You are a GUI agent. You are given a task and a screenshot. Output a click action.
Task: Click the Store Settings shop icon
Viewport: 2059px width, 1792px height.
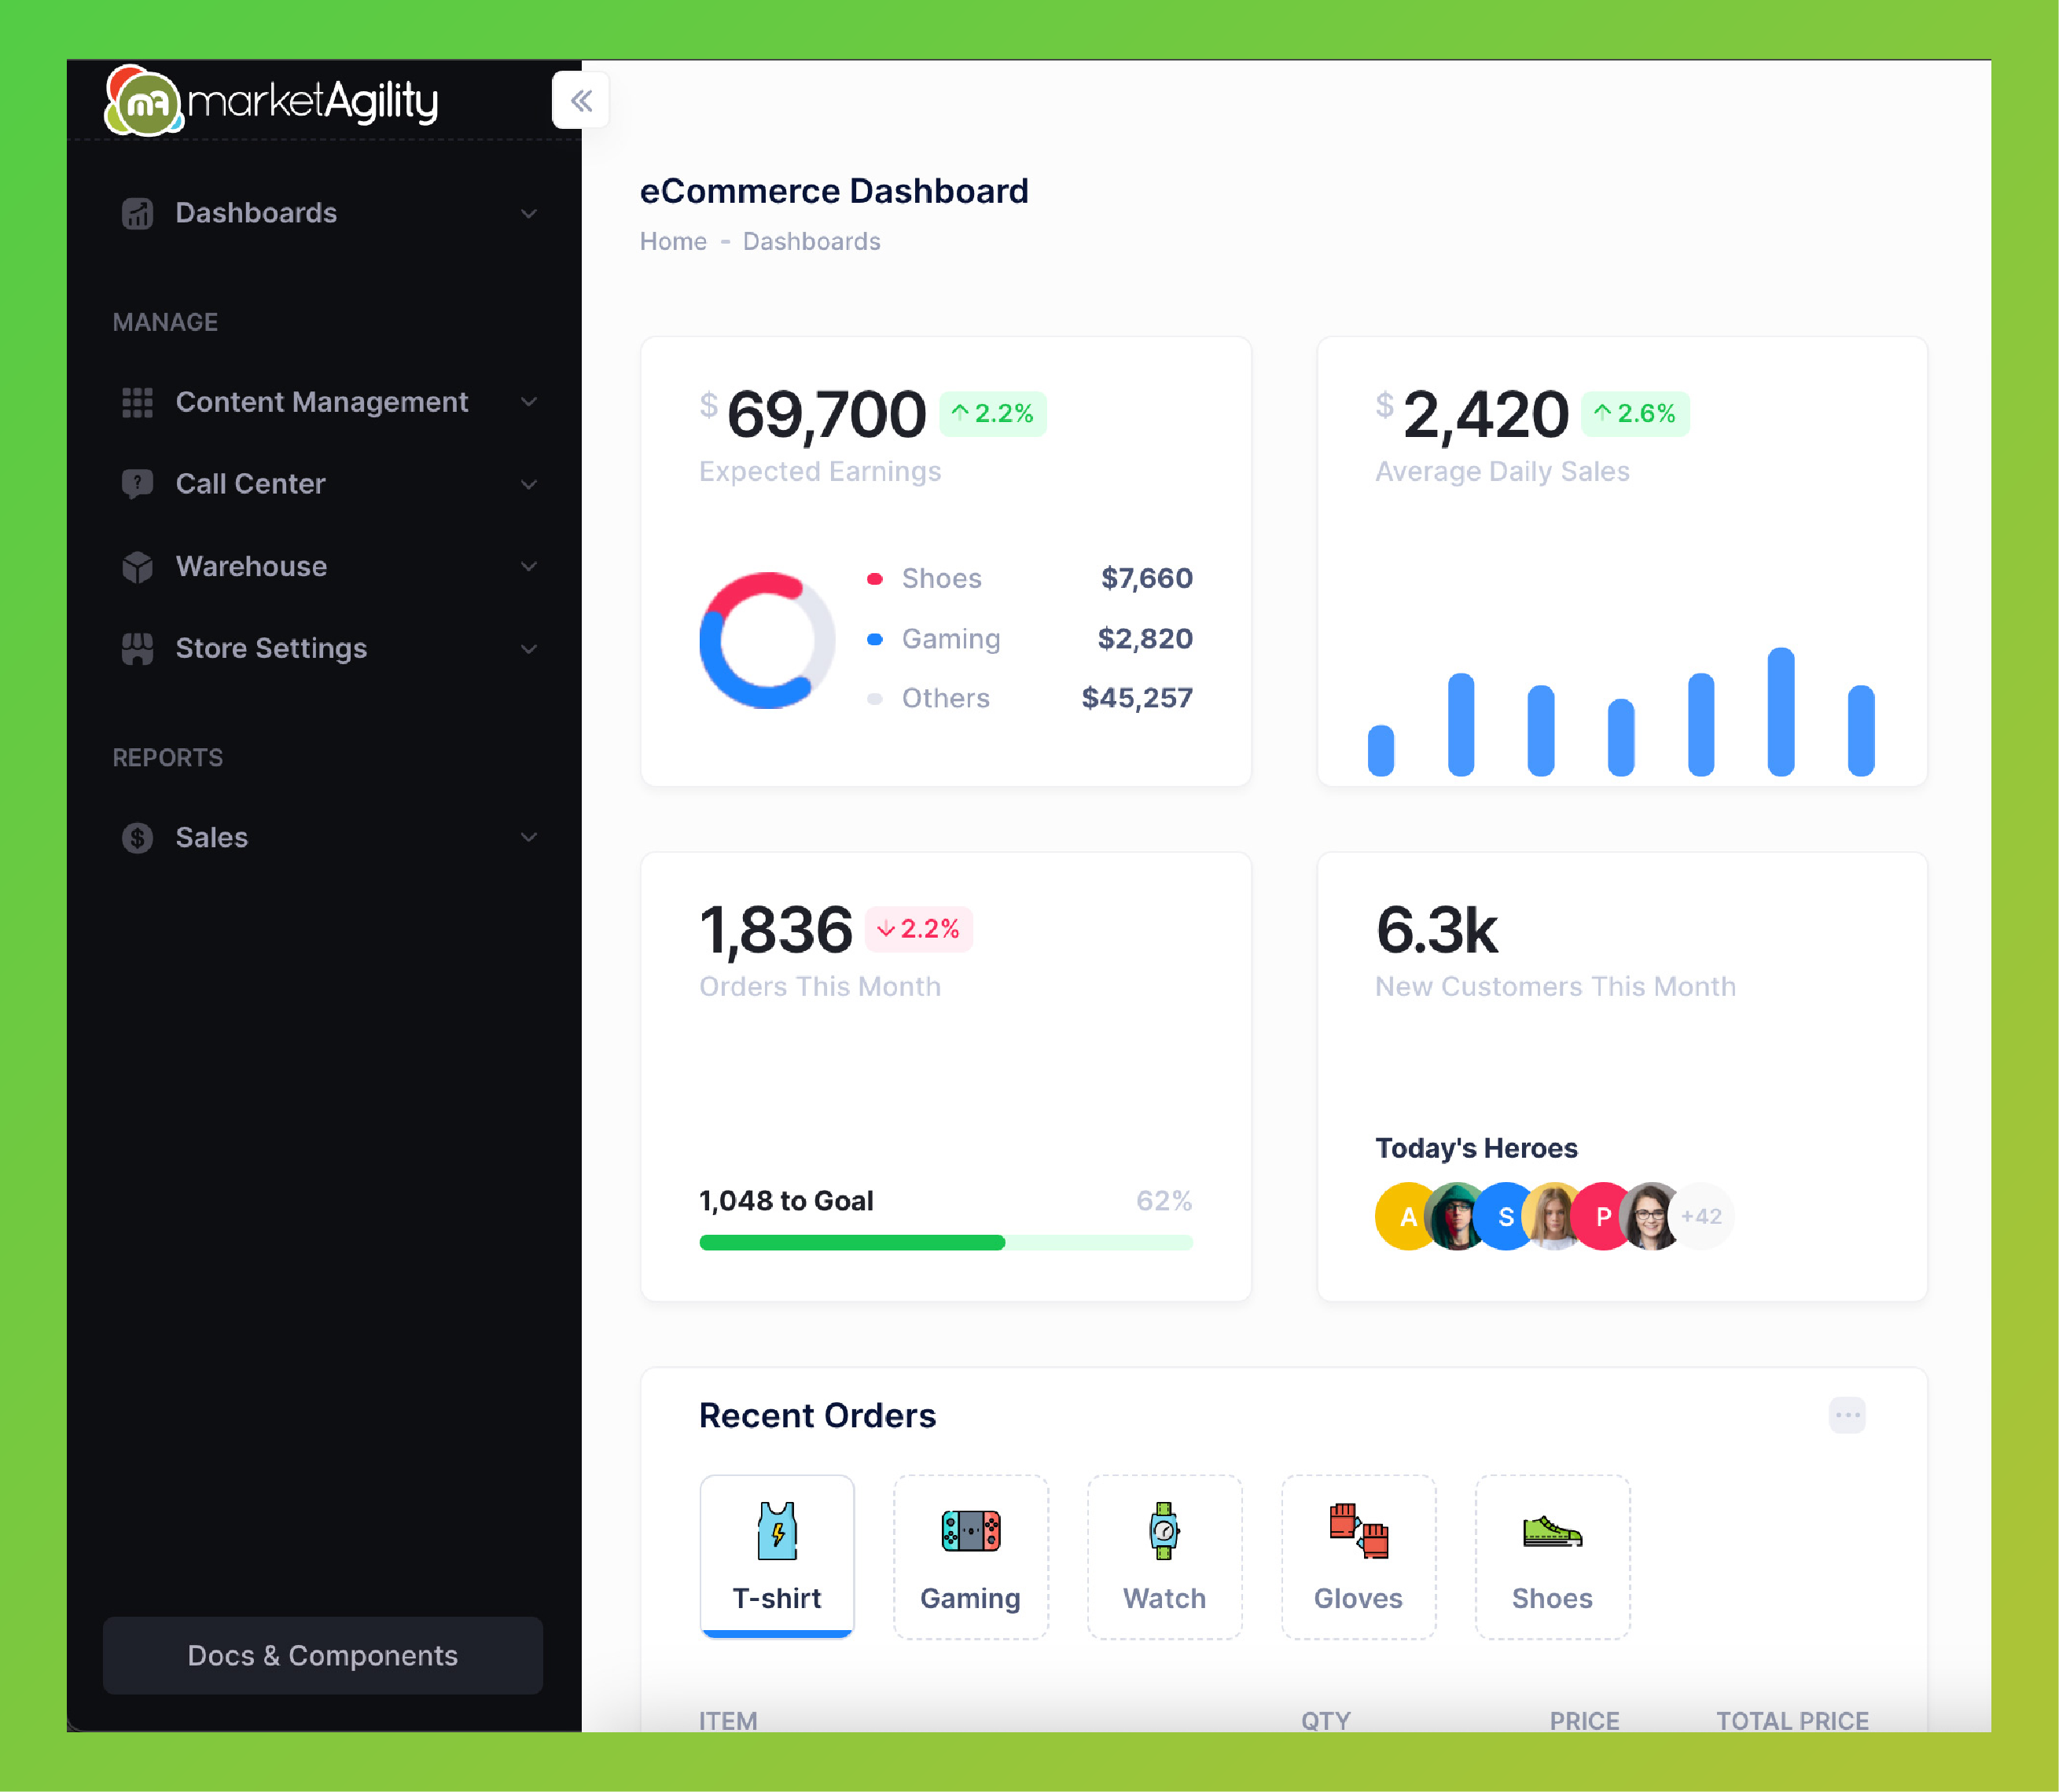click(x=137, y=649)
